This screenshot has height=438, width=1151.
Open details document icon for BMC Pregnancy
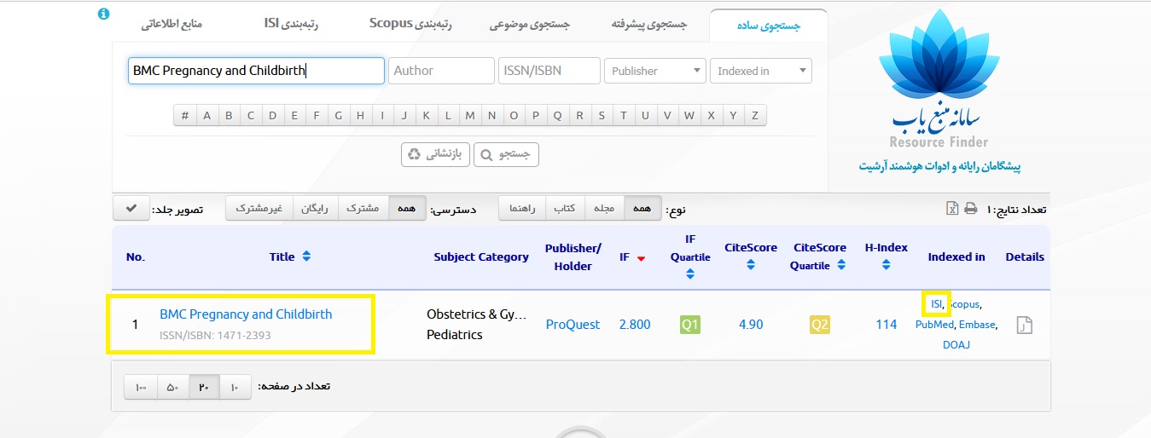click(1025, 325)
